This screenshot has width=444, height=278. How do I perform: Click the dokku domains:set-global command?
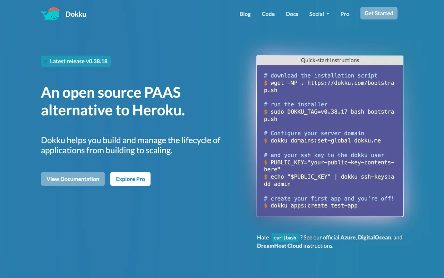pos(322,141)
